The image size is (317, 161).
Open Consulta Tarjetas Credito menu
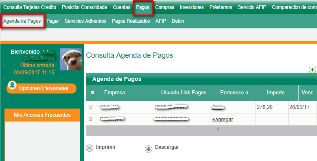(30, 7)
